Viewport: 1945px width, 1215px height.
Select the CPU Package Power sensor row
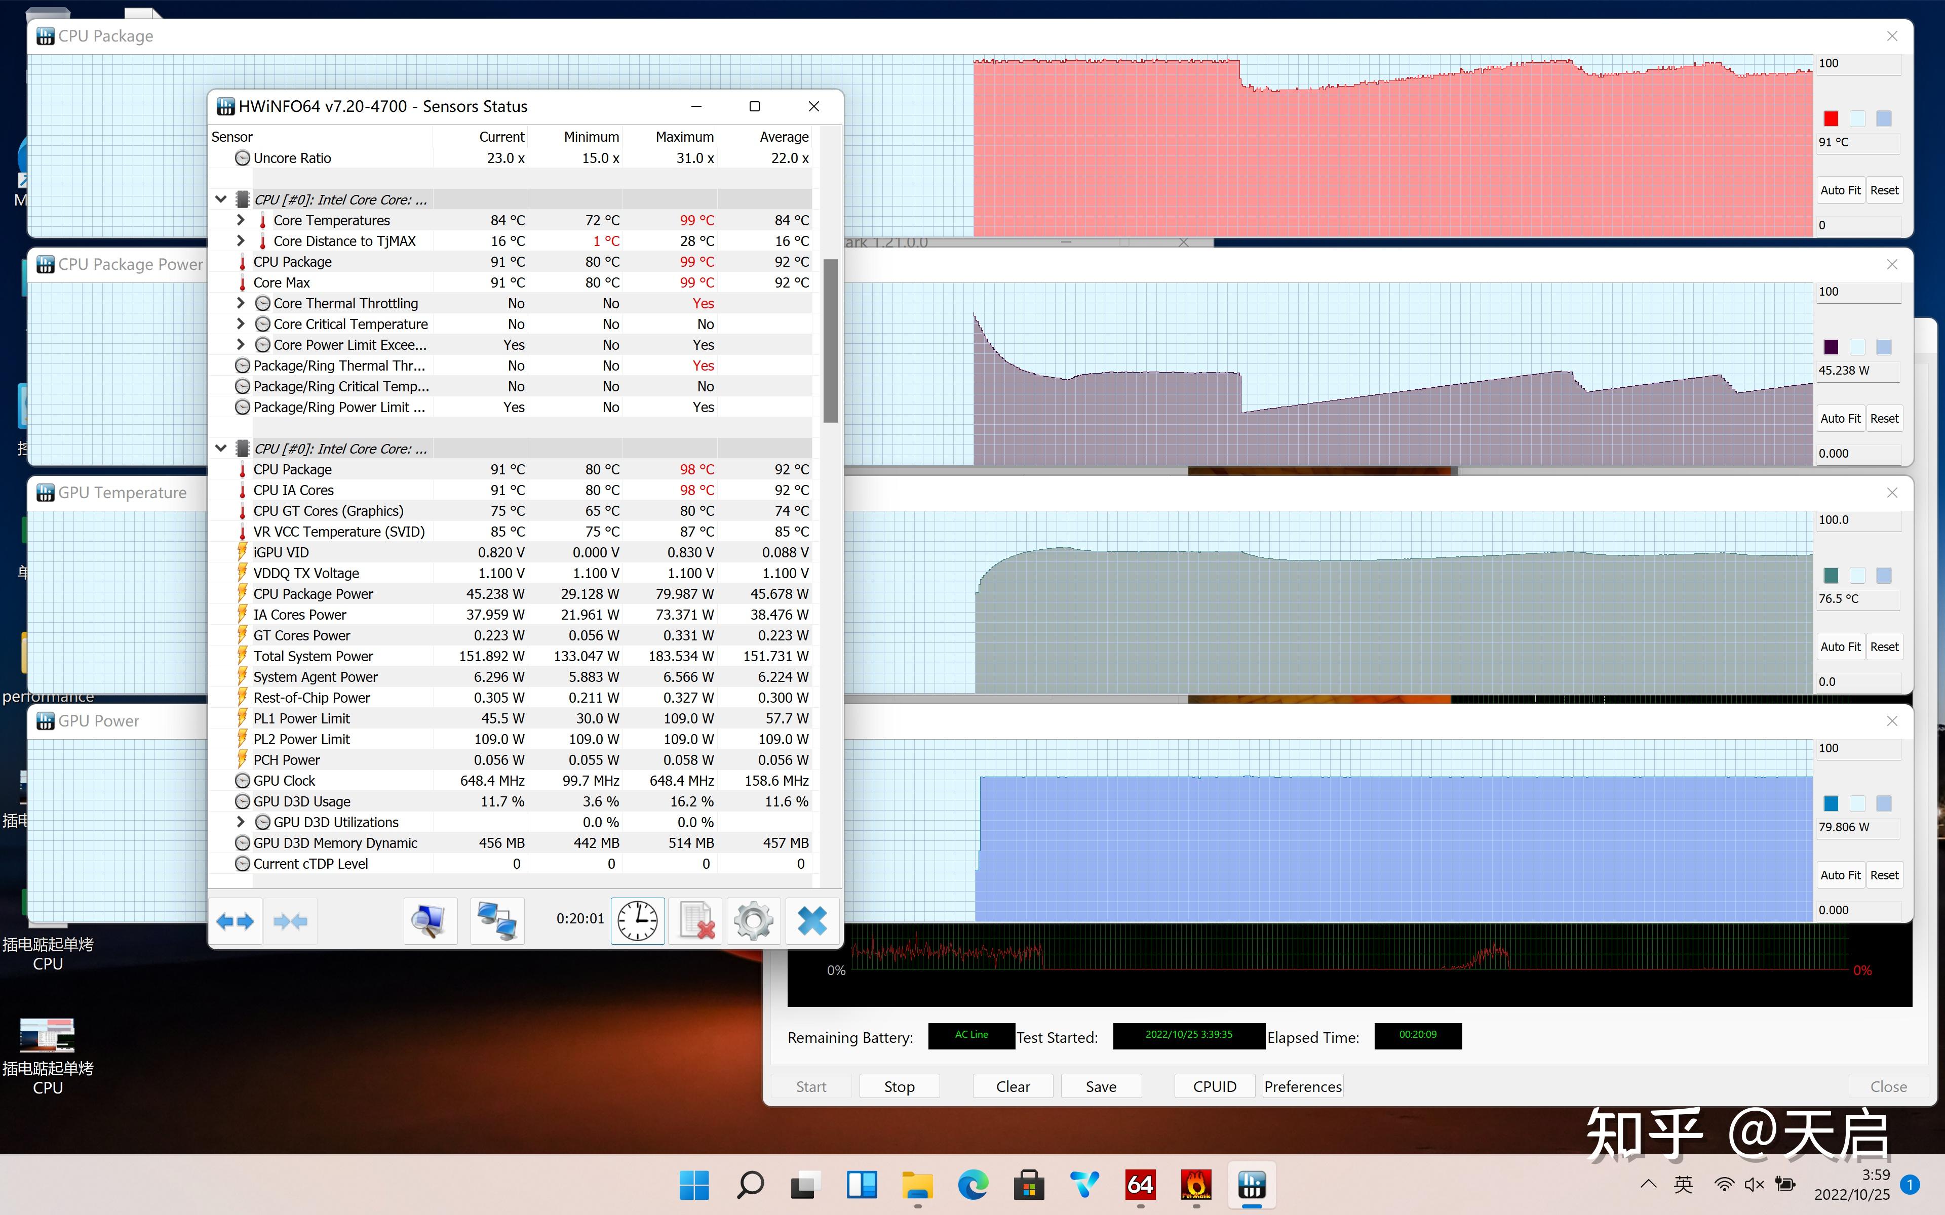(x=511, y=593)
